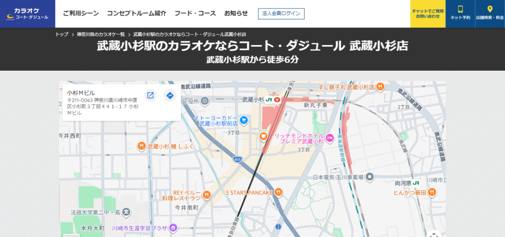Click the ネット予約 phone icon

[460, 10]
